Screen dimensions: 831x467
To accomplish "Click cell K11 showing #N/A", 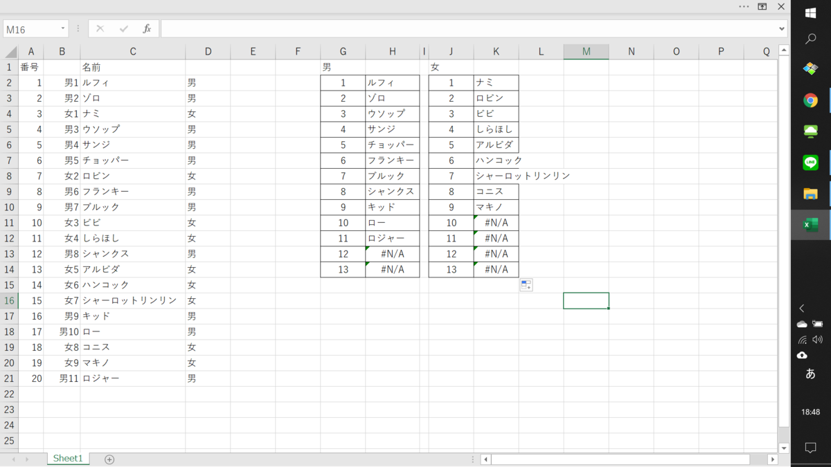I will 496,223.
